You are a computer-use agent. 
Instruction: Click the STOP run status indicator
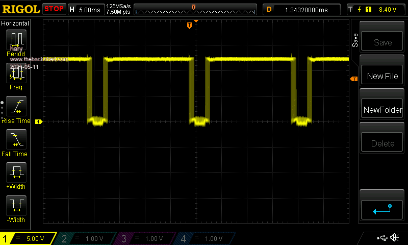(x=54, y=9)
